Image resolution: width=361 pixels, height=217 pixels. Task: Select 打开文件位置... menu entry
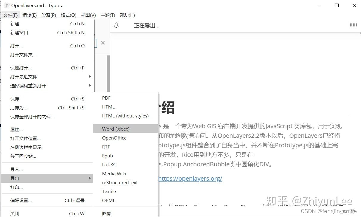(48, 138)
